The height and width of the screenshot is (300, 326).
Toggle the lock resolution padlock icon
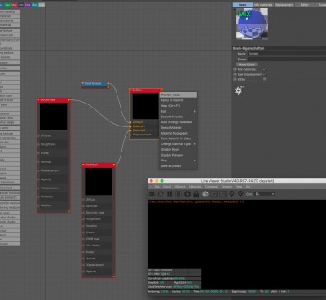196,194
